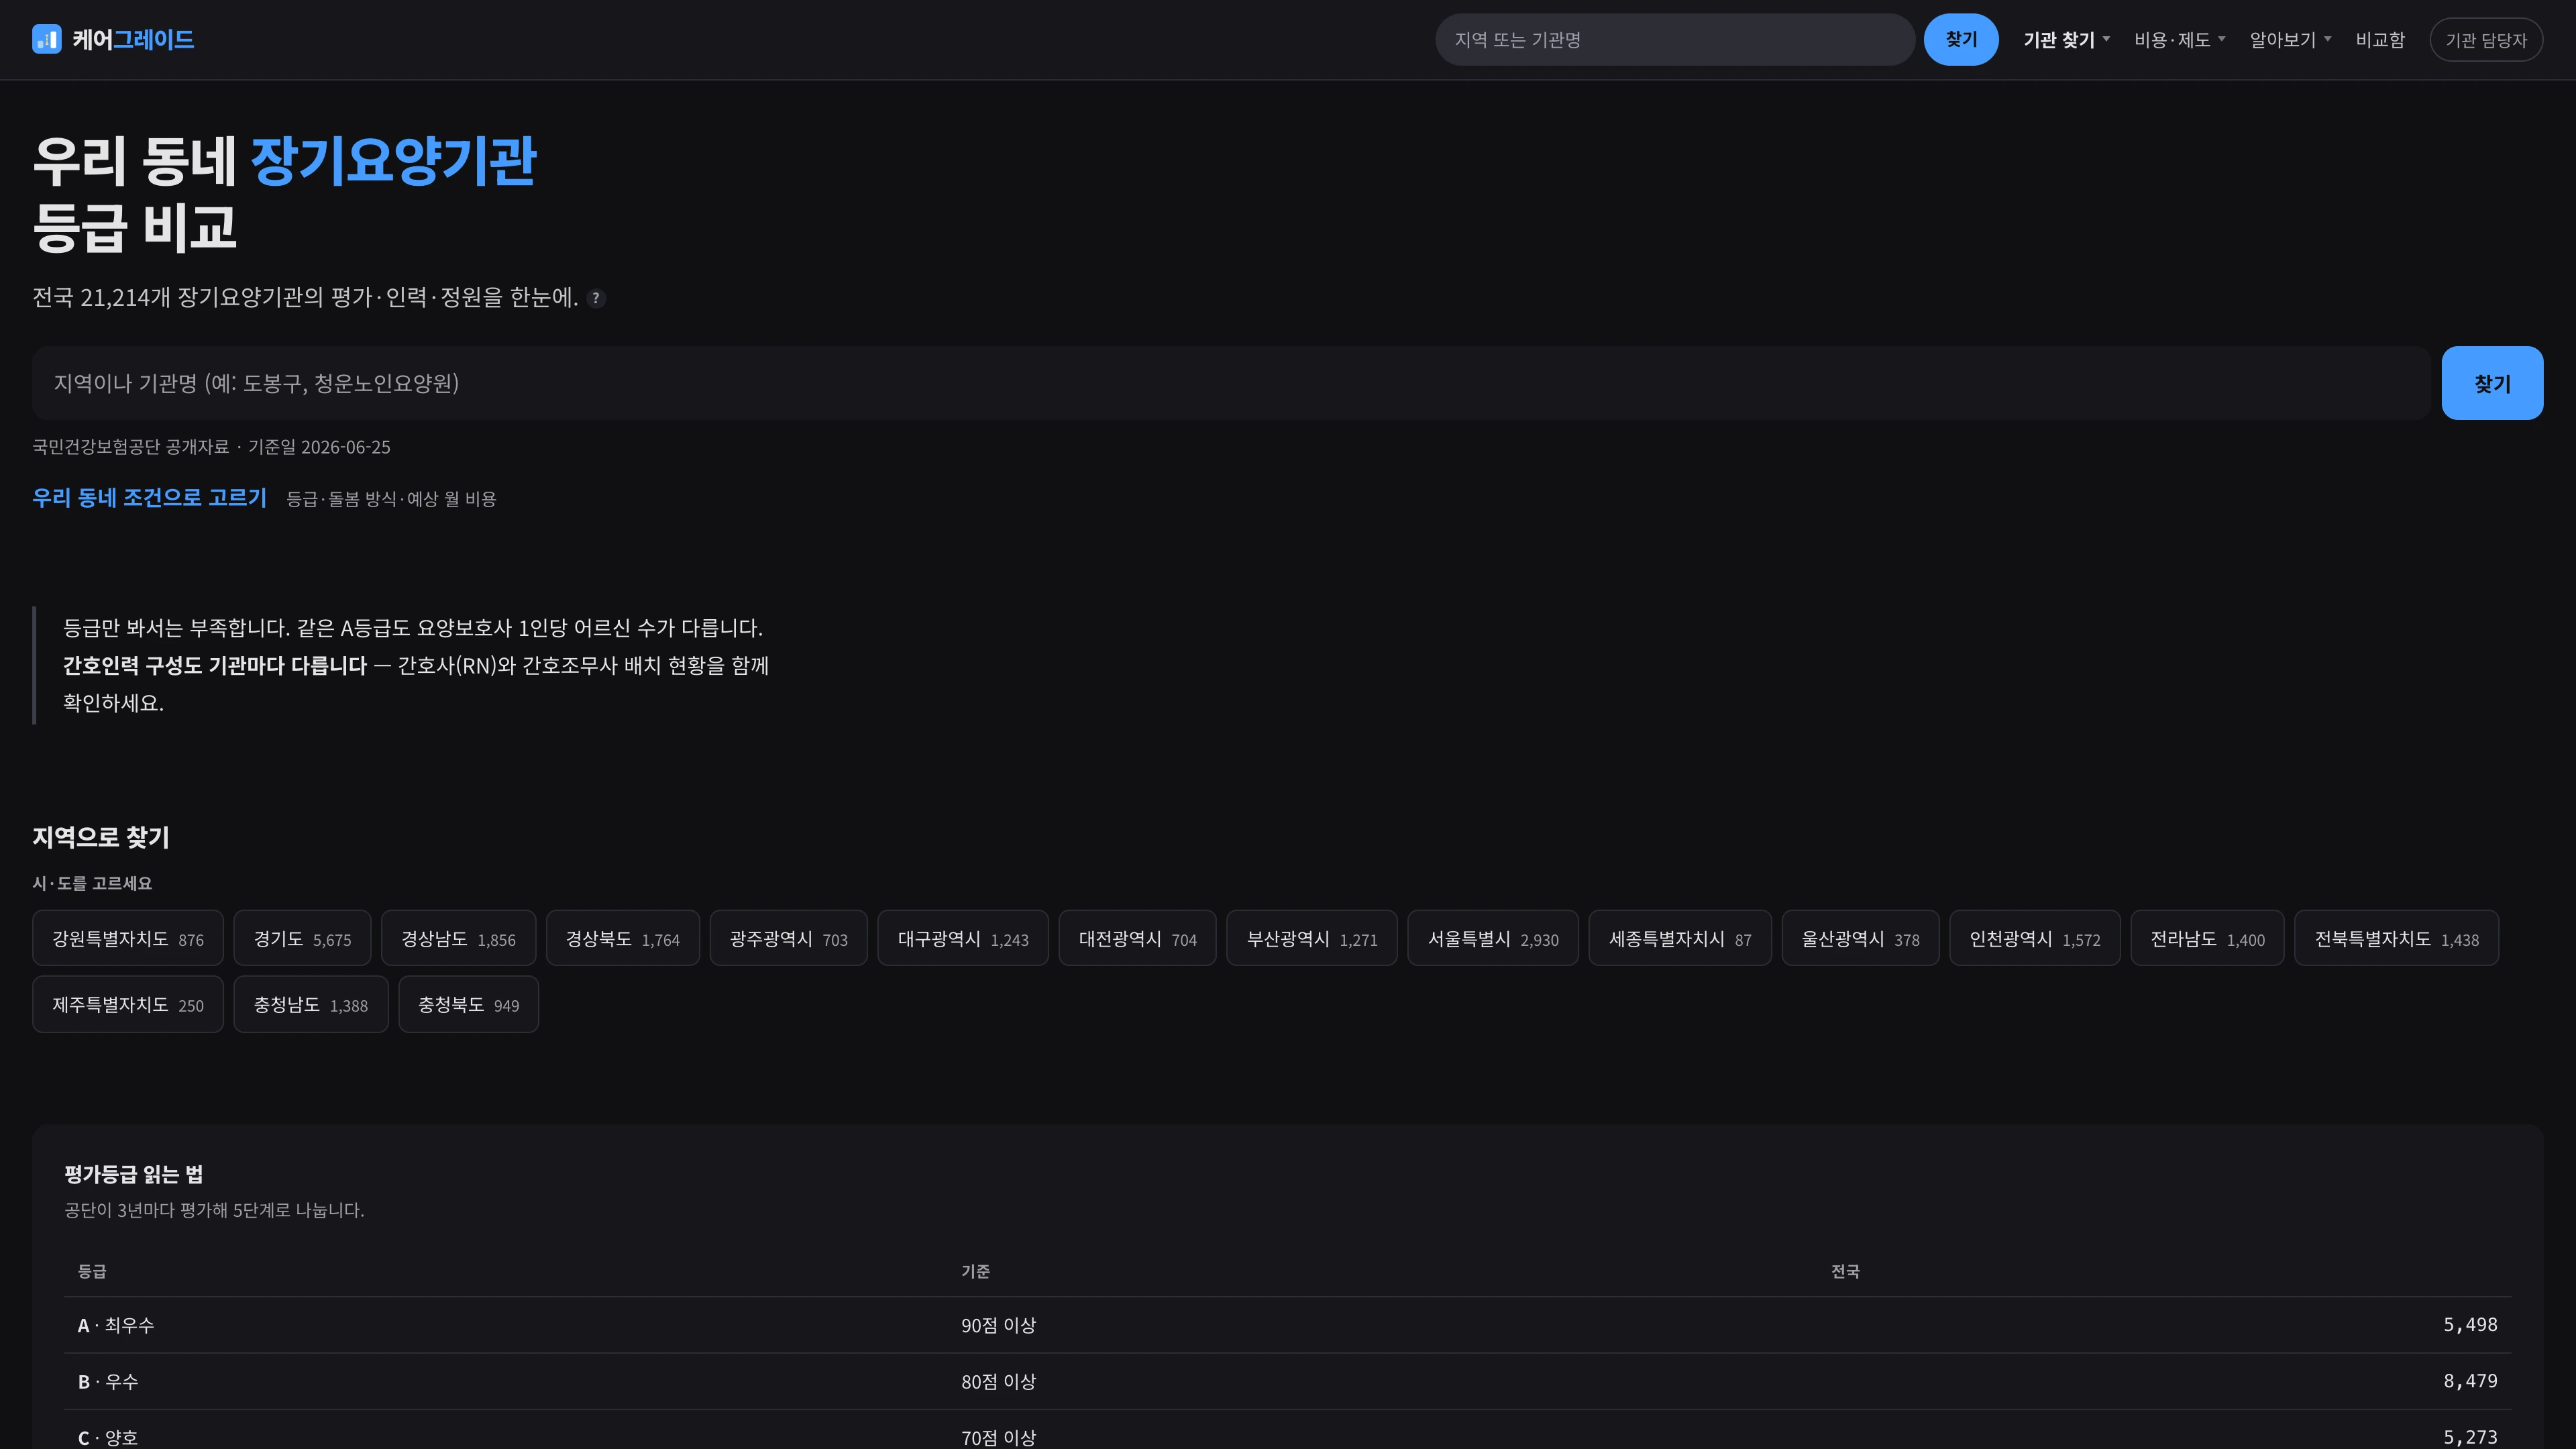Select 전북특별자치도 region chip
The width and height of the screenshot is (2576, 1449).
[2396, 939]
